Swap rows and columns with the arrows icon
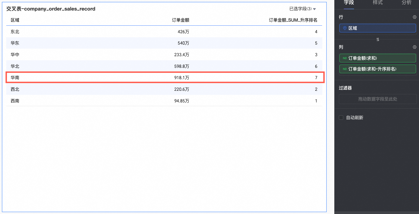This screenshot has height=214, width=419. [378, 39]
